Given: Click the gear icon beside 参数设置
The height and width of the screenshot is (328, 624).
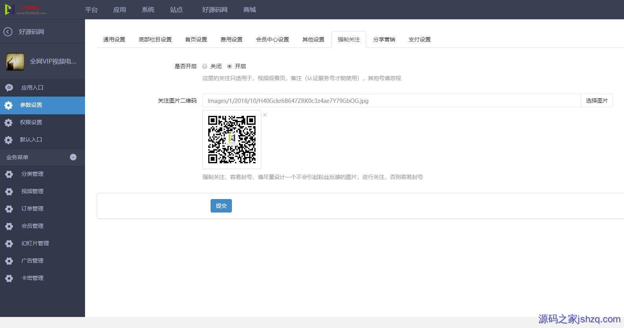Looking at the screenshot, I should (8, 105).
